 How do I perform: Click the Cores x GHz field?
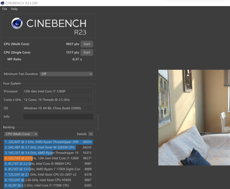(58, 100)
